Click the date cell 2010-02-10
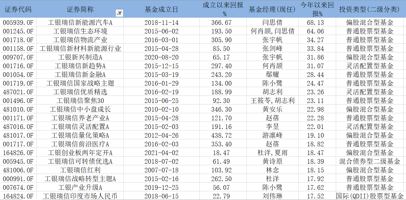 coord(162,109)
